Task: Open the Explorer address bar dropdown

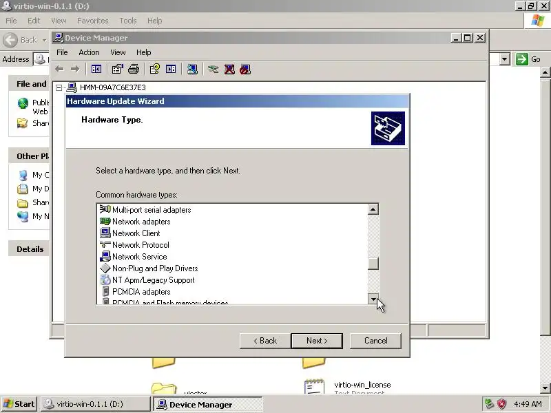Action: (505, 59)
